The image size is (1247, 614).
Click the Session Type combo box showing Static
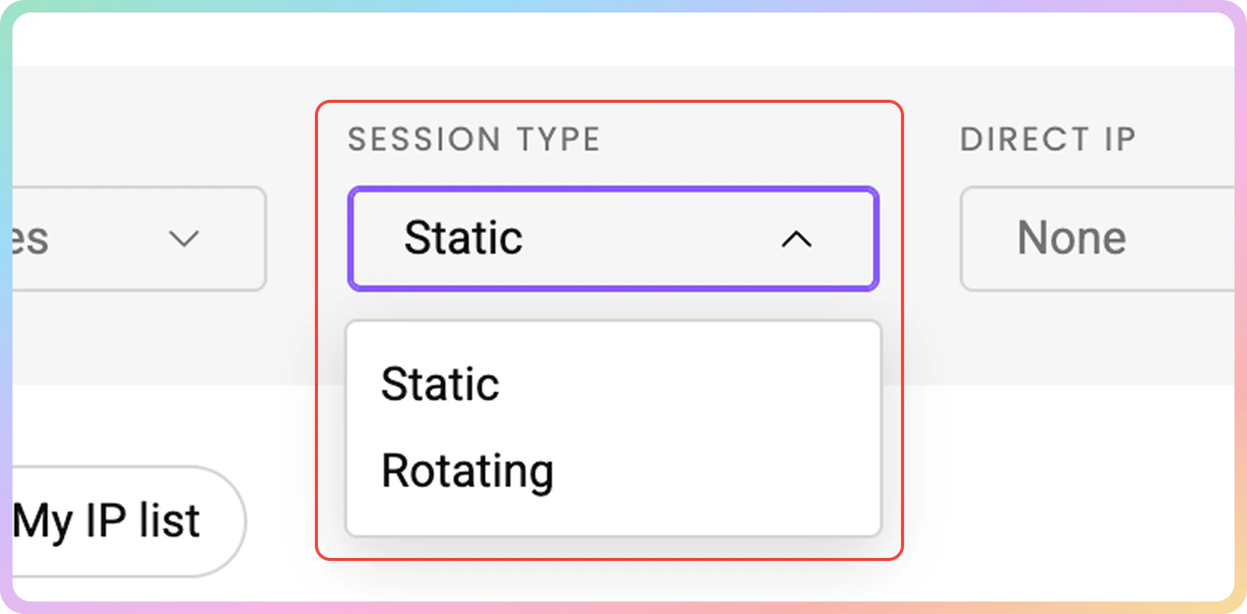coord(613,238)
